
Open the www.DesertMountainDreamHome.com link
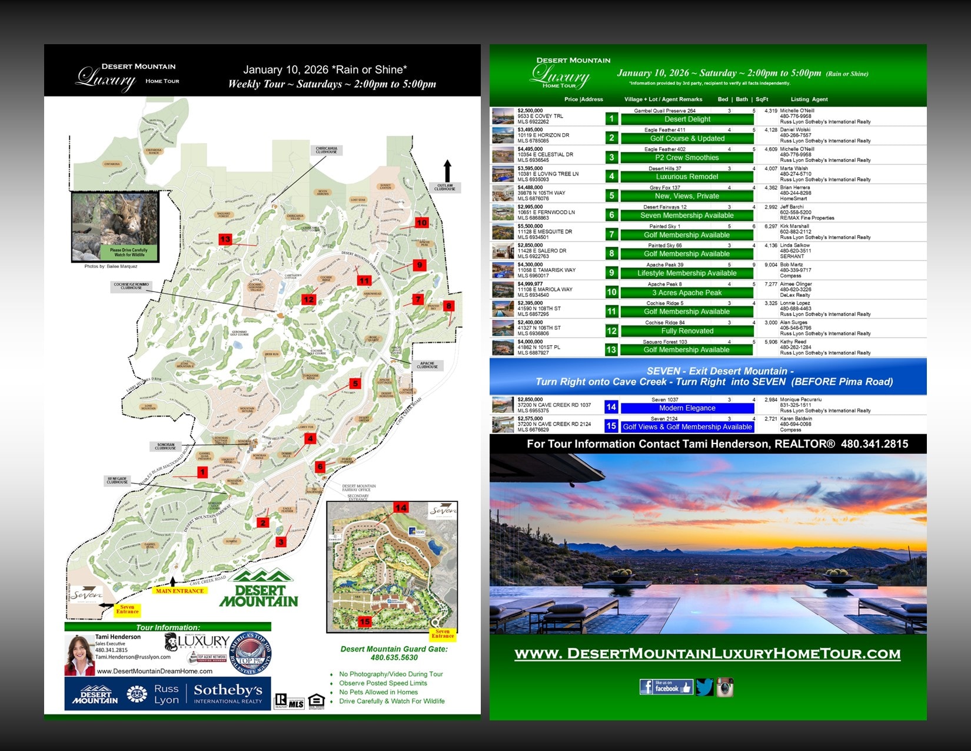(x=155, y=671)
